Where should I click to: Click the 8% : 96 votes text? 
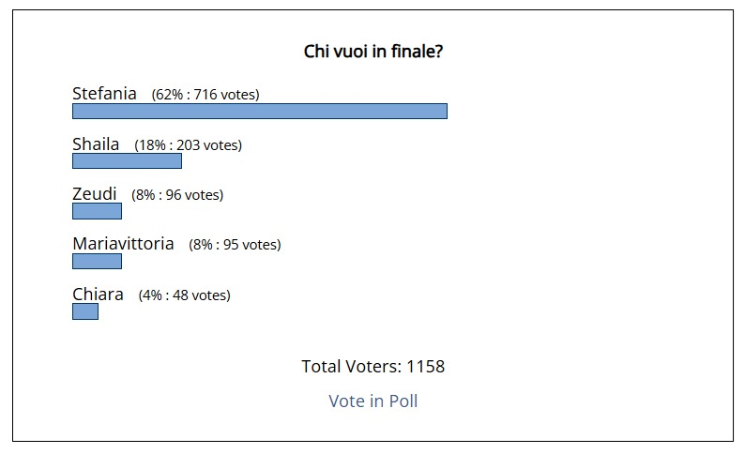pos(177,195)
